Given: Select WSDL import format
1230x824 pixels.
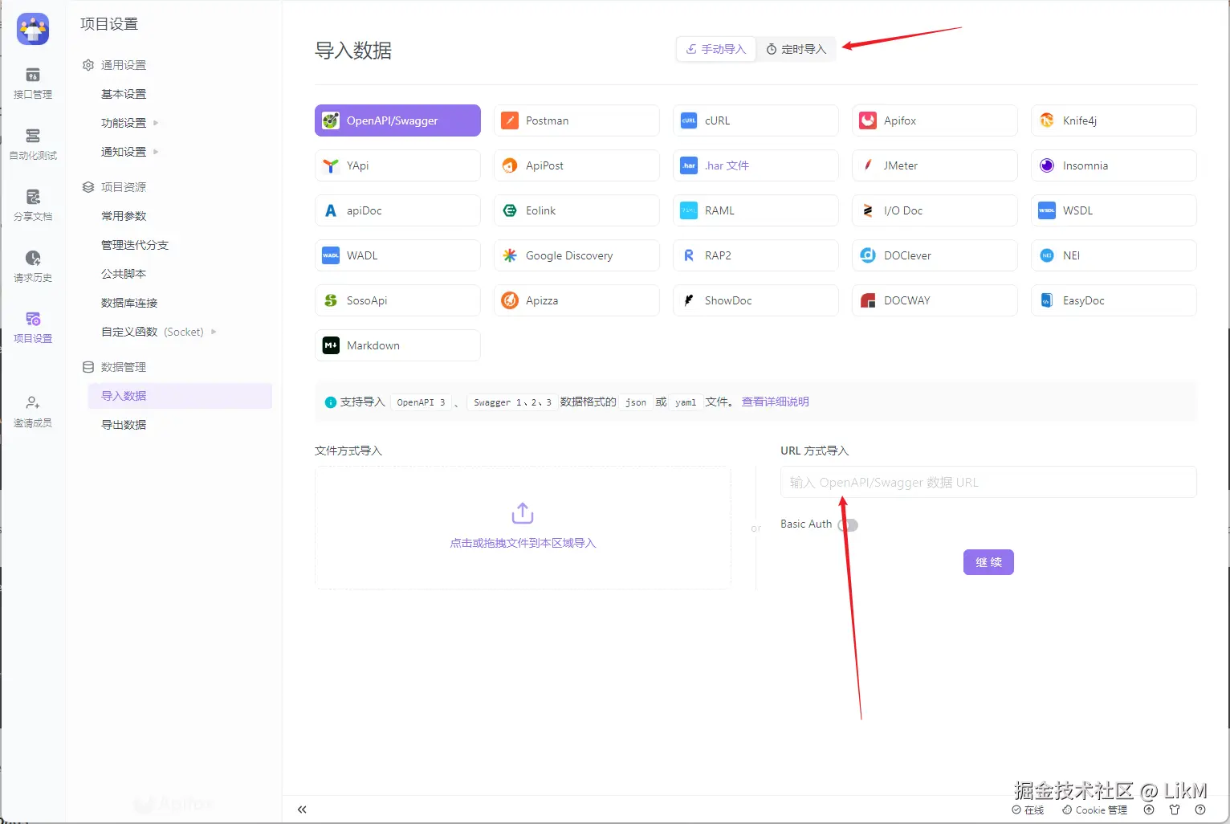Looking at the screenshot, I should (1114, 210).
